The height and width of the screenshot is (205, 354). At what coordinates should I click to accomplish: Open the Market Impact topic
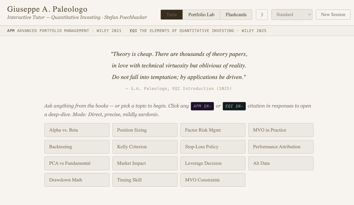pos(145,163)
